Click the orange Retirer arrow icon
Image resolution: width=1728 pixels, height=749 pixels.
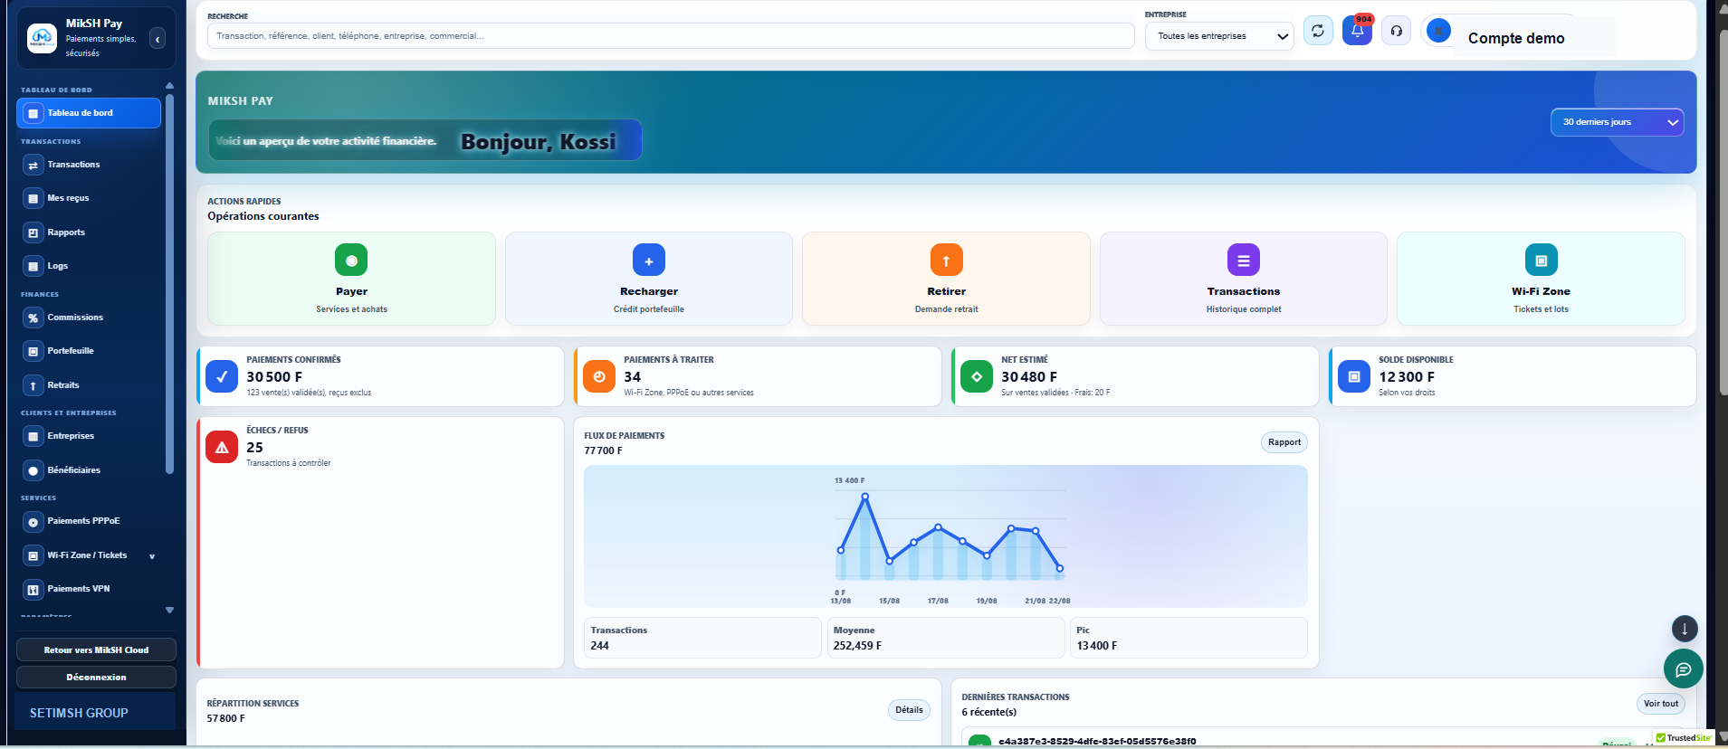946,260
